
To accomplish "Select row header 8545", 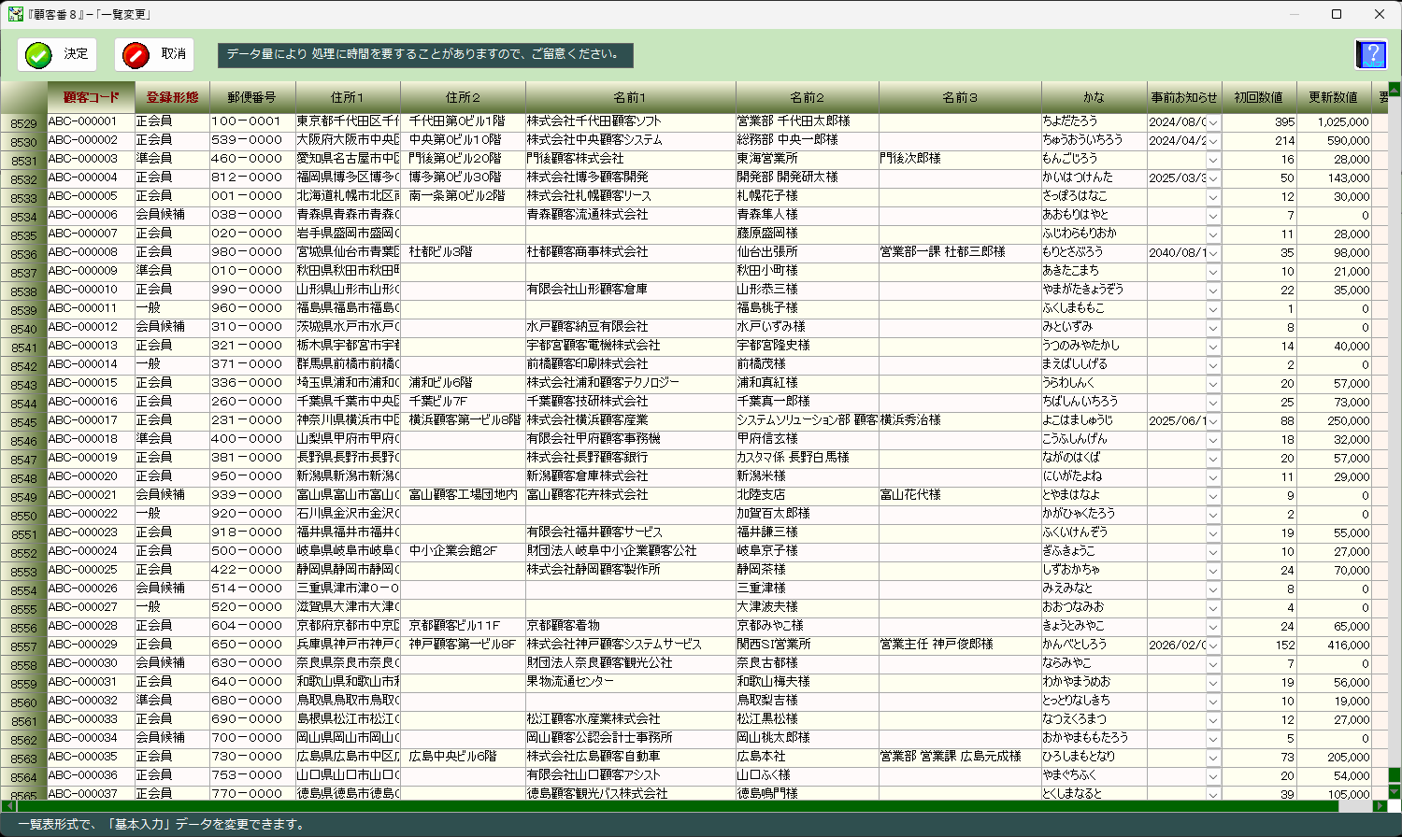I will (24, 422).
